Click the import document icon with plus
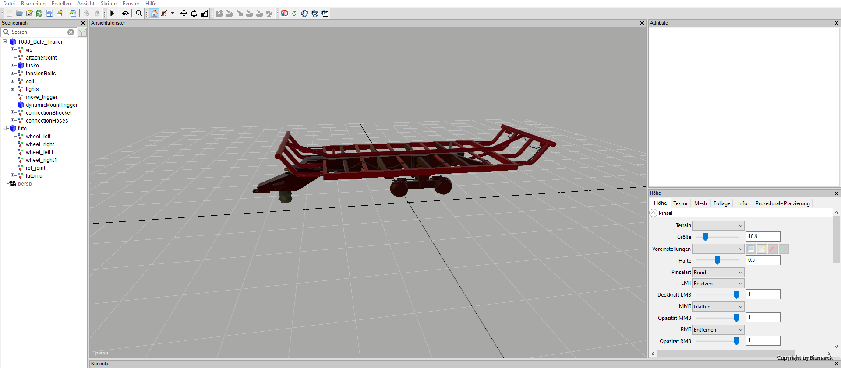This screenshot has height=368, width=841. [73, 13]
